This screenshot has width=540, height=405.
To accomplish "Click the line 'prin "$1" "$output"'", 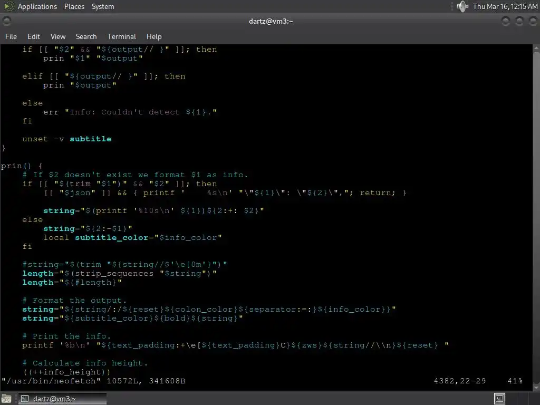I will click(x=93, y=59).
